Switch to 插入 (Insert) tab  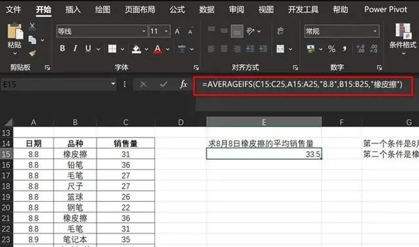[73, 10]
